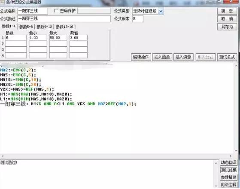Switch to the 参数13-16 tab
Viewport: 240px width, 189px height.
click(x=64, y=27)
